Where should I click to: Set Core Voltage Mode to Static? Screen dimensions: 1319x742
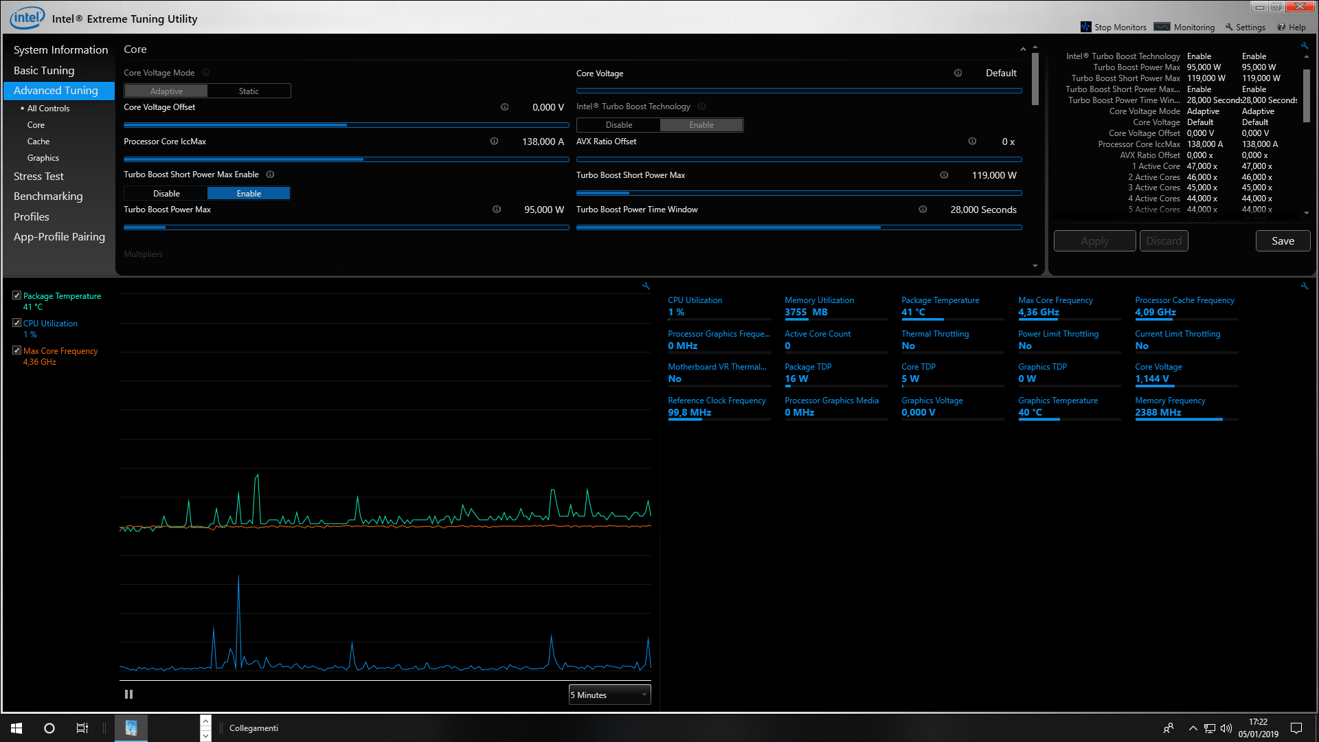point(249,91)
